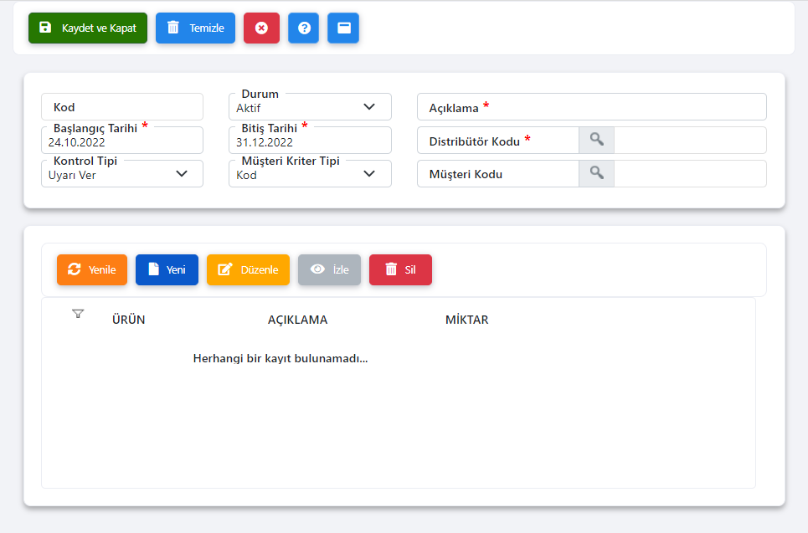The width and height of the screenshot is (808, 533).
Task: Open the Durum dropdown showing Aktif
Action: [310, 107]
